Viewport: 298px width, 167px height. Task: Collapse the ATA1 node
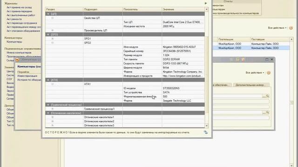pyautogui.click(x=53, y=84)
